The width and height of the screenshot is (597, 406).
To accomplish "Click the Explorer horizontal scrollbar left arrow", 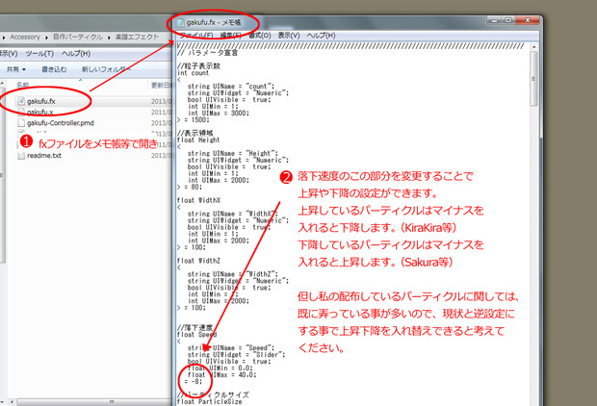I will click(x=11, y=402).
